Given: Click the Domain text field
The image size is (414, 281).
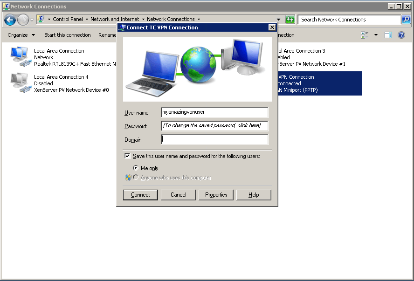Looking at the screenshot, I should point(214,139).
